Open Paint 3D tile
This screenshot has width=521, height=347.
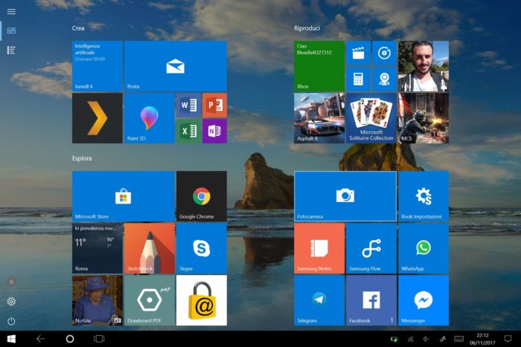149,118
